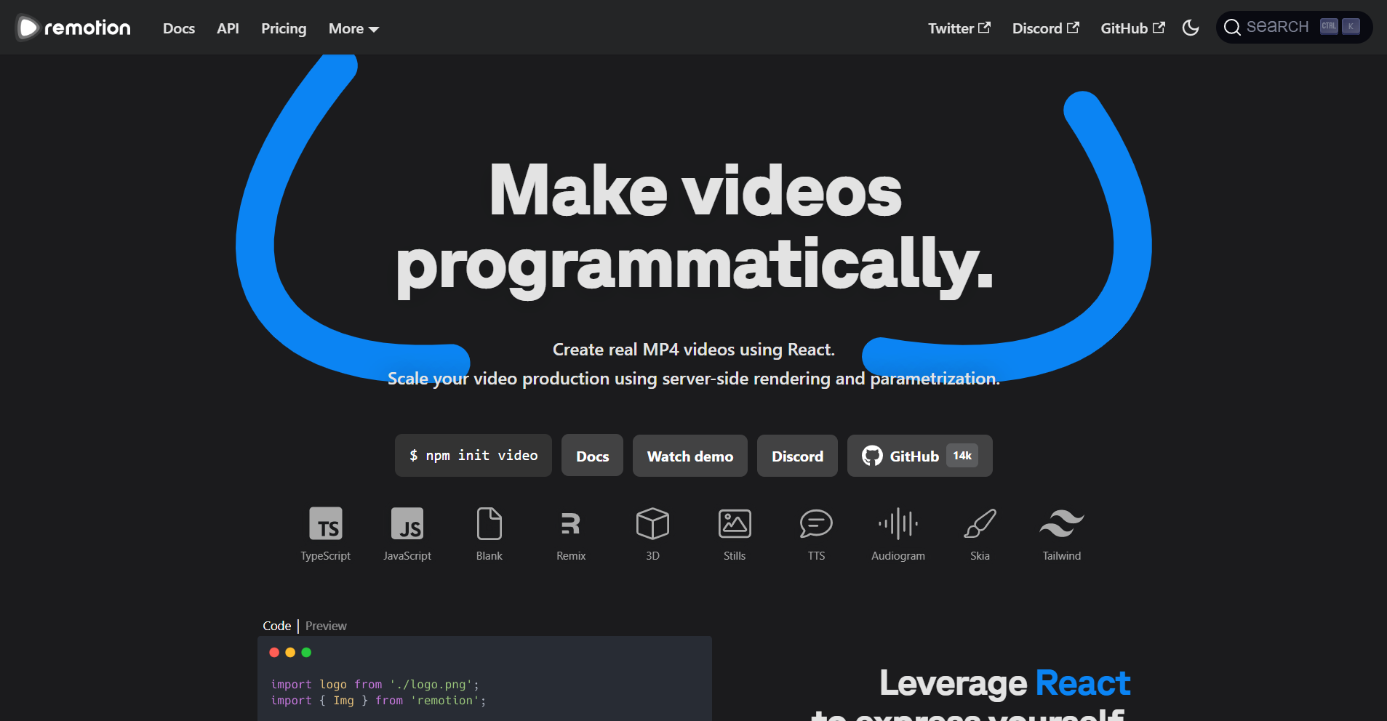Choose the Blank template icon
Image resolution: width=1387 pixels, height=721 pixels.
click(489, 523)
